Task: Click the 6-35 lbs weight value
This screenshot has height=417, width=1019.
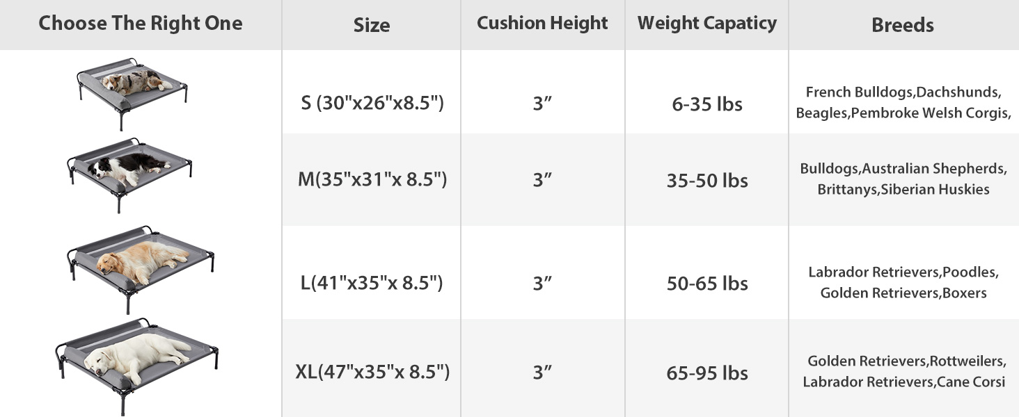Action: 707,104
